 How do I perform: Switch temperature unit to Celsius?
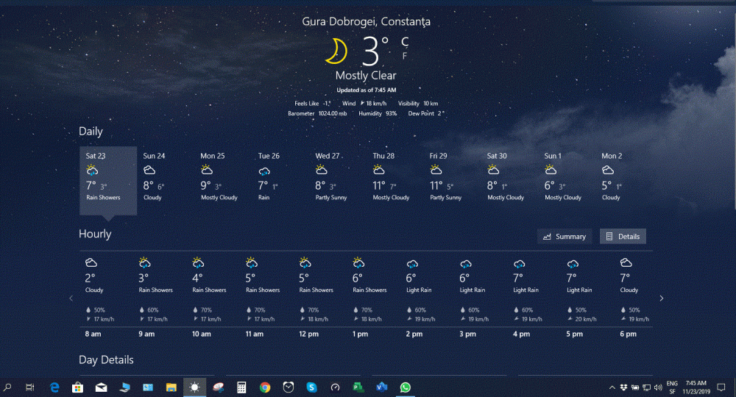(405, 41)
